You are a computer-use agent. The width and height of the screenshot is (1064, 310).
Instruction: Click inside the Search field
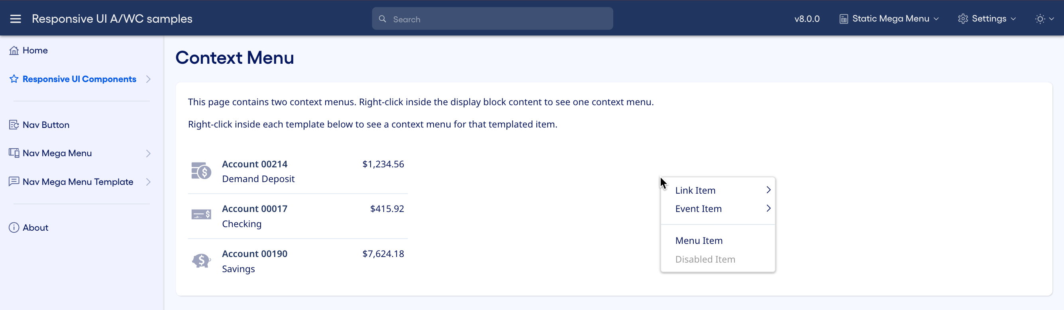click(491, 18)
